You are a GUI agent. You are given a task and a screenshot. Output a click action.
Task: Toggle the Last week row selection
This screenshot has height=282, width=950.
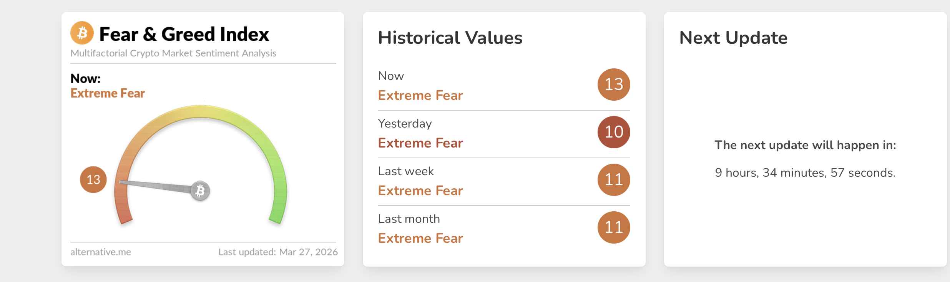[503, 180]
